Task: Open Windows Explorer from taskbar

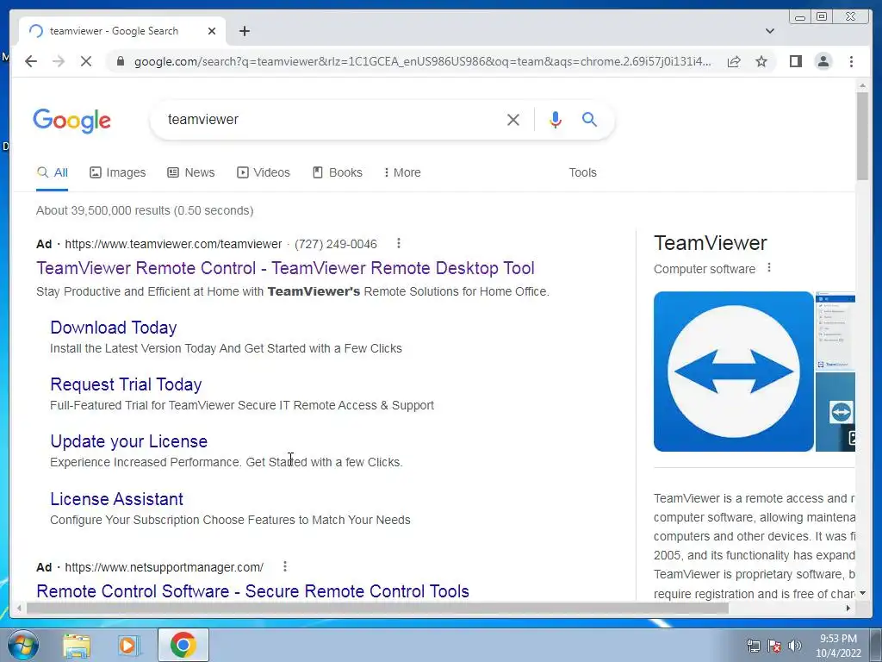Action: click(77, 646)
